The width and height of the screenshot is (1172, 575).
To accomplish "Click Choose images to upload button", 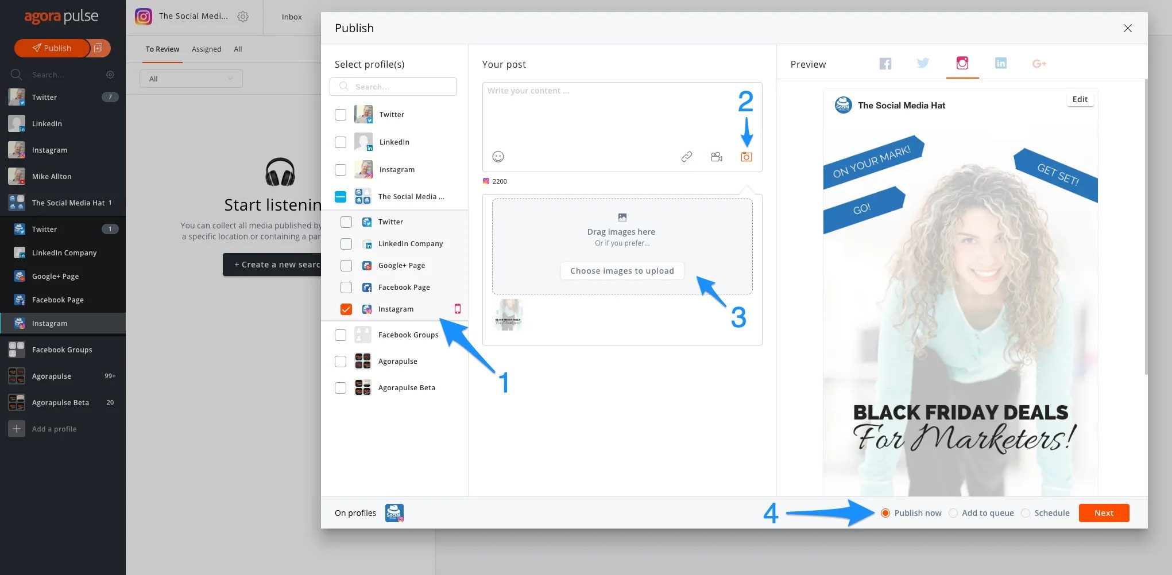I will pyautogui.click(x=622, y=271).
